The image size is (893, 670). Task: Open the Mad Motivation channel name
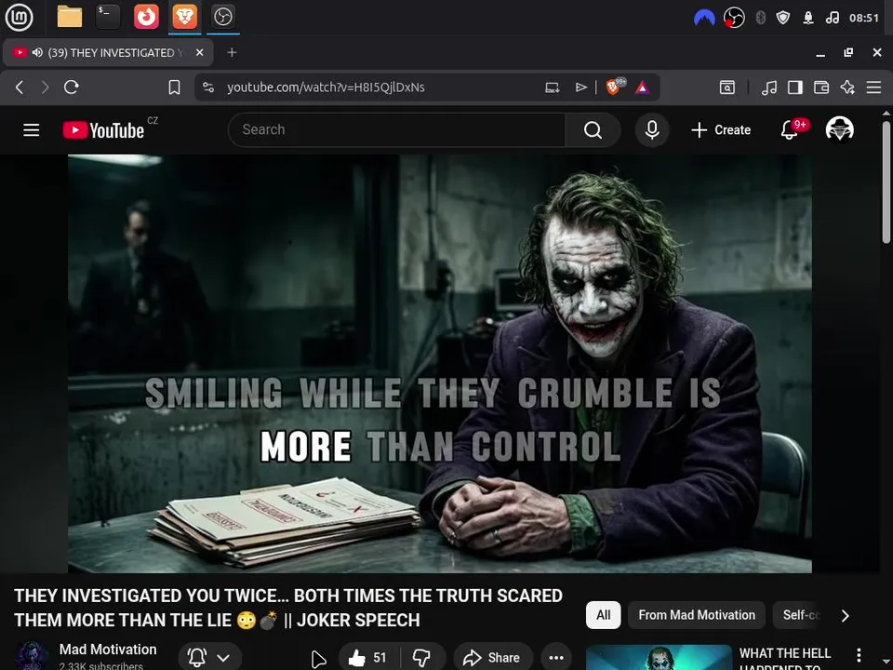click(108, 650)
